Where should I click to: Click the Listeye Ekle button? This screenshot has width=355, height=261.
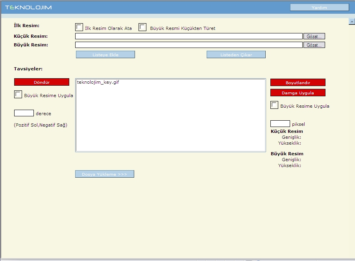point(105,55)
